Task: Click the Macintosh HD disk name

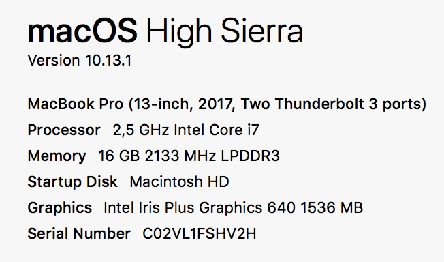Action: 179,182
